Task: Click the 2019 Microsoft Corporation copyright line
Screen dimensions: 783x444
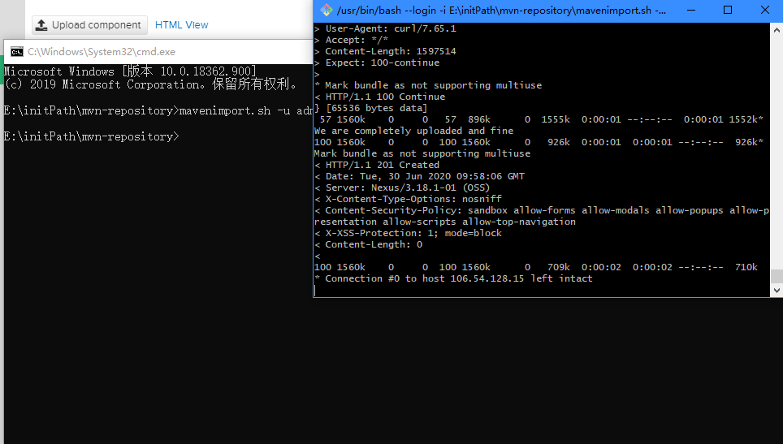Action: pos(151,84)
